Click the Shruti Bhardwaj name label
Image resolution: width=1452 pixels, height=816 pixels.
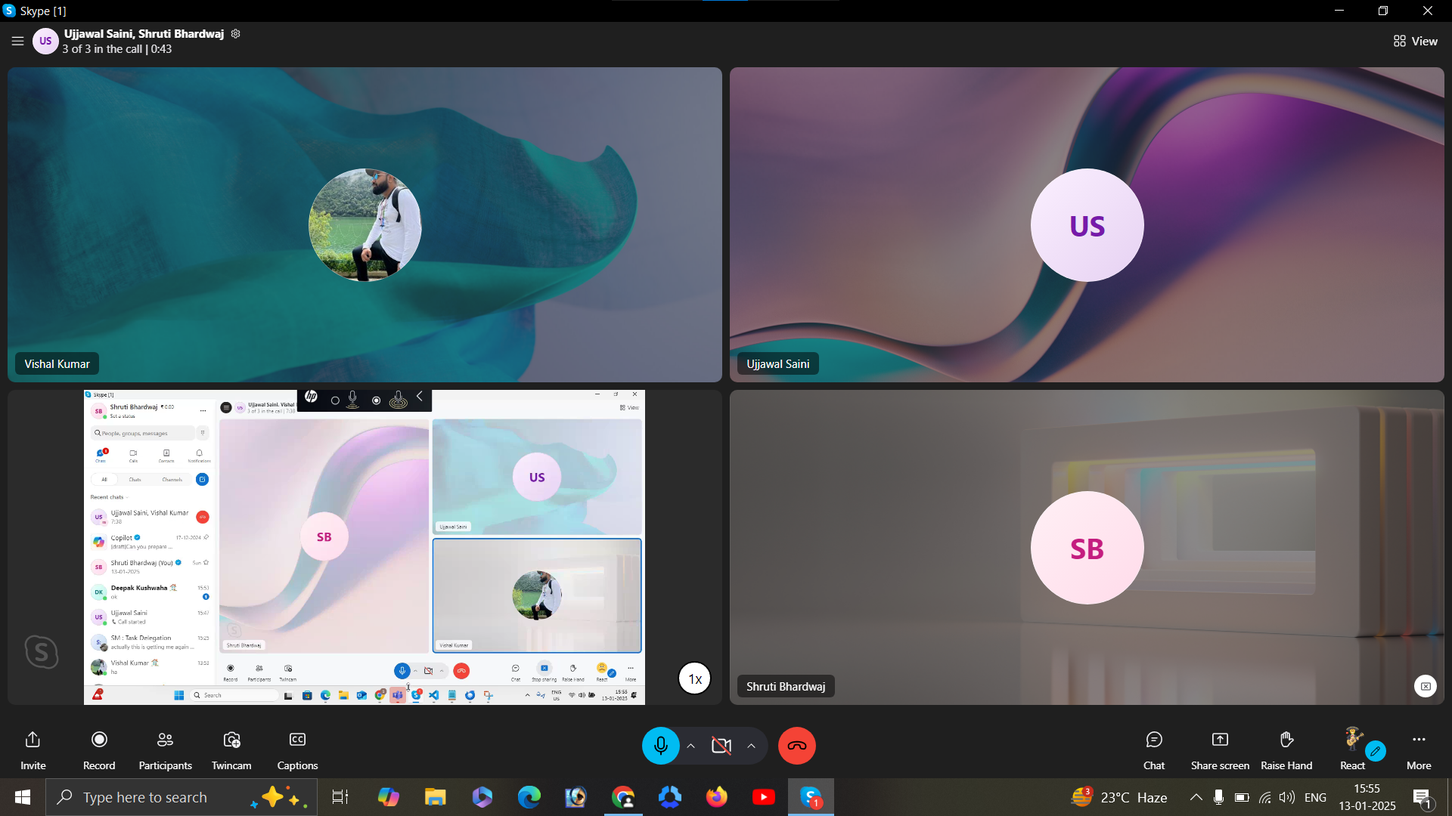pos(785,687)
